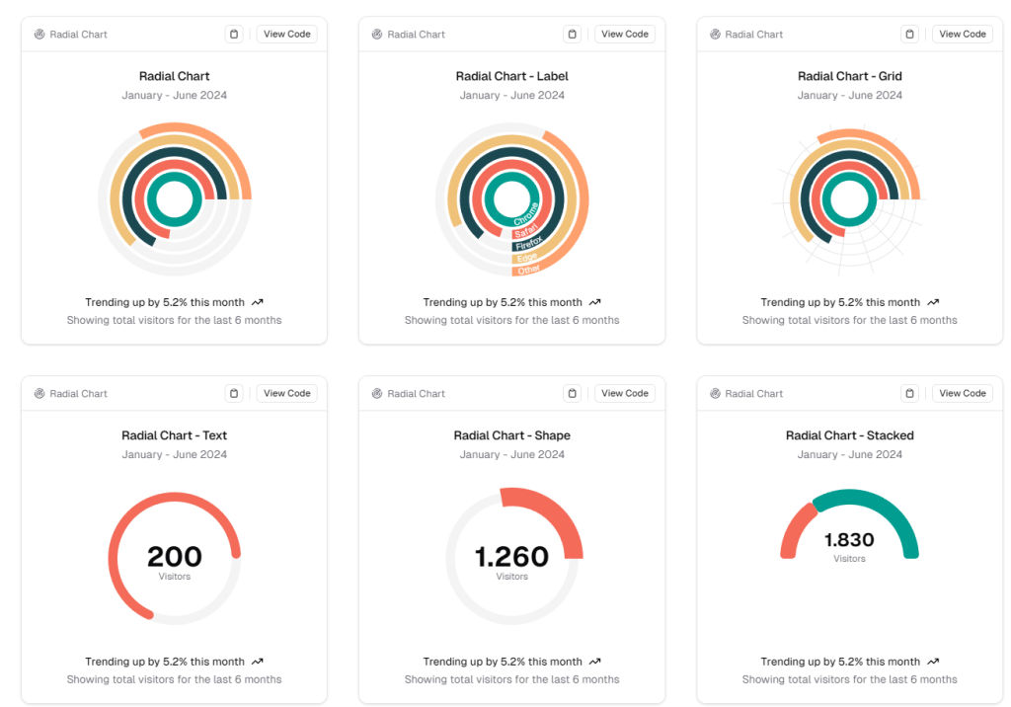
Task: Click clipboard icon on Radial Chart - Shape card
Action: pyautogui.click(x=572, y=394)
